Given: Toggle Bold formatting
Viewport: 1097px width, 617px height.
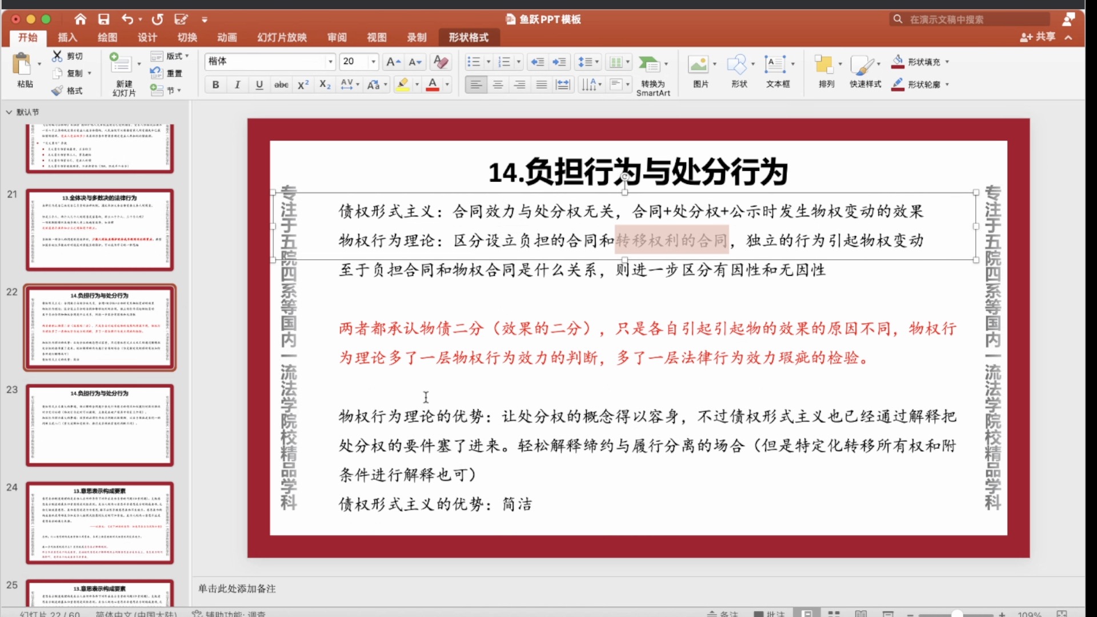Looking at the screenshot, I should (215, 85).
